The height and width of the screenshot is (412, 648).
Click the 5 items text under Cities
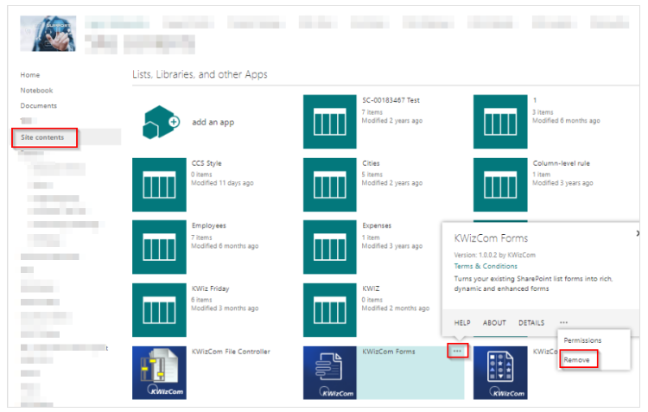(372, 174)
